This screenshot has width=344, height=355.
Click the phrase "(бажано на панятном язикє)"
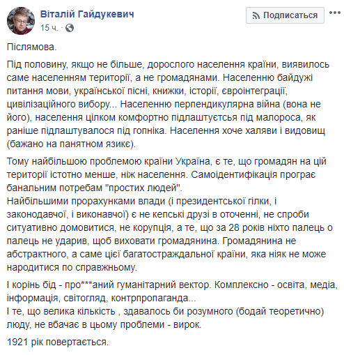click(x=70, y=144)
